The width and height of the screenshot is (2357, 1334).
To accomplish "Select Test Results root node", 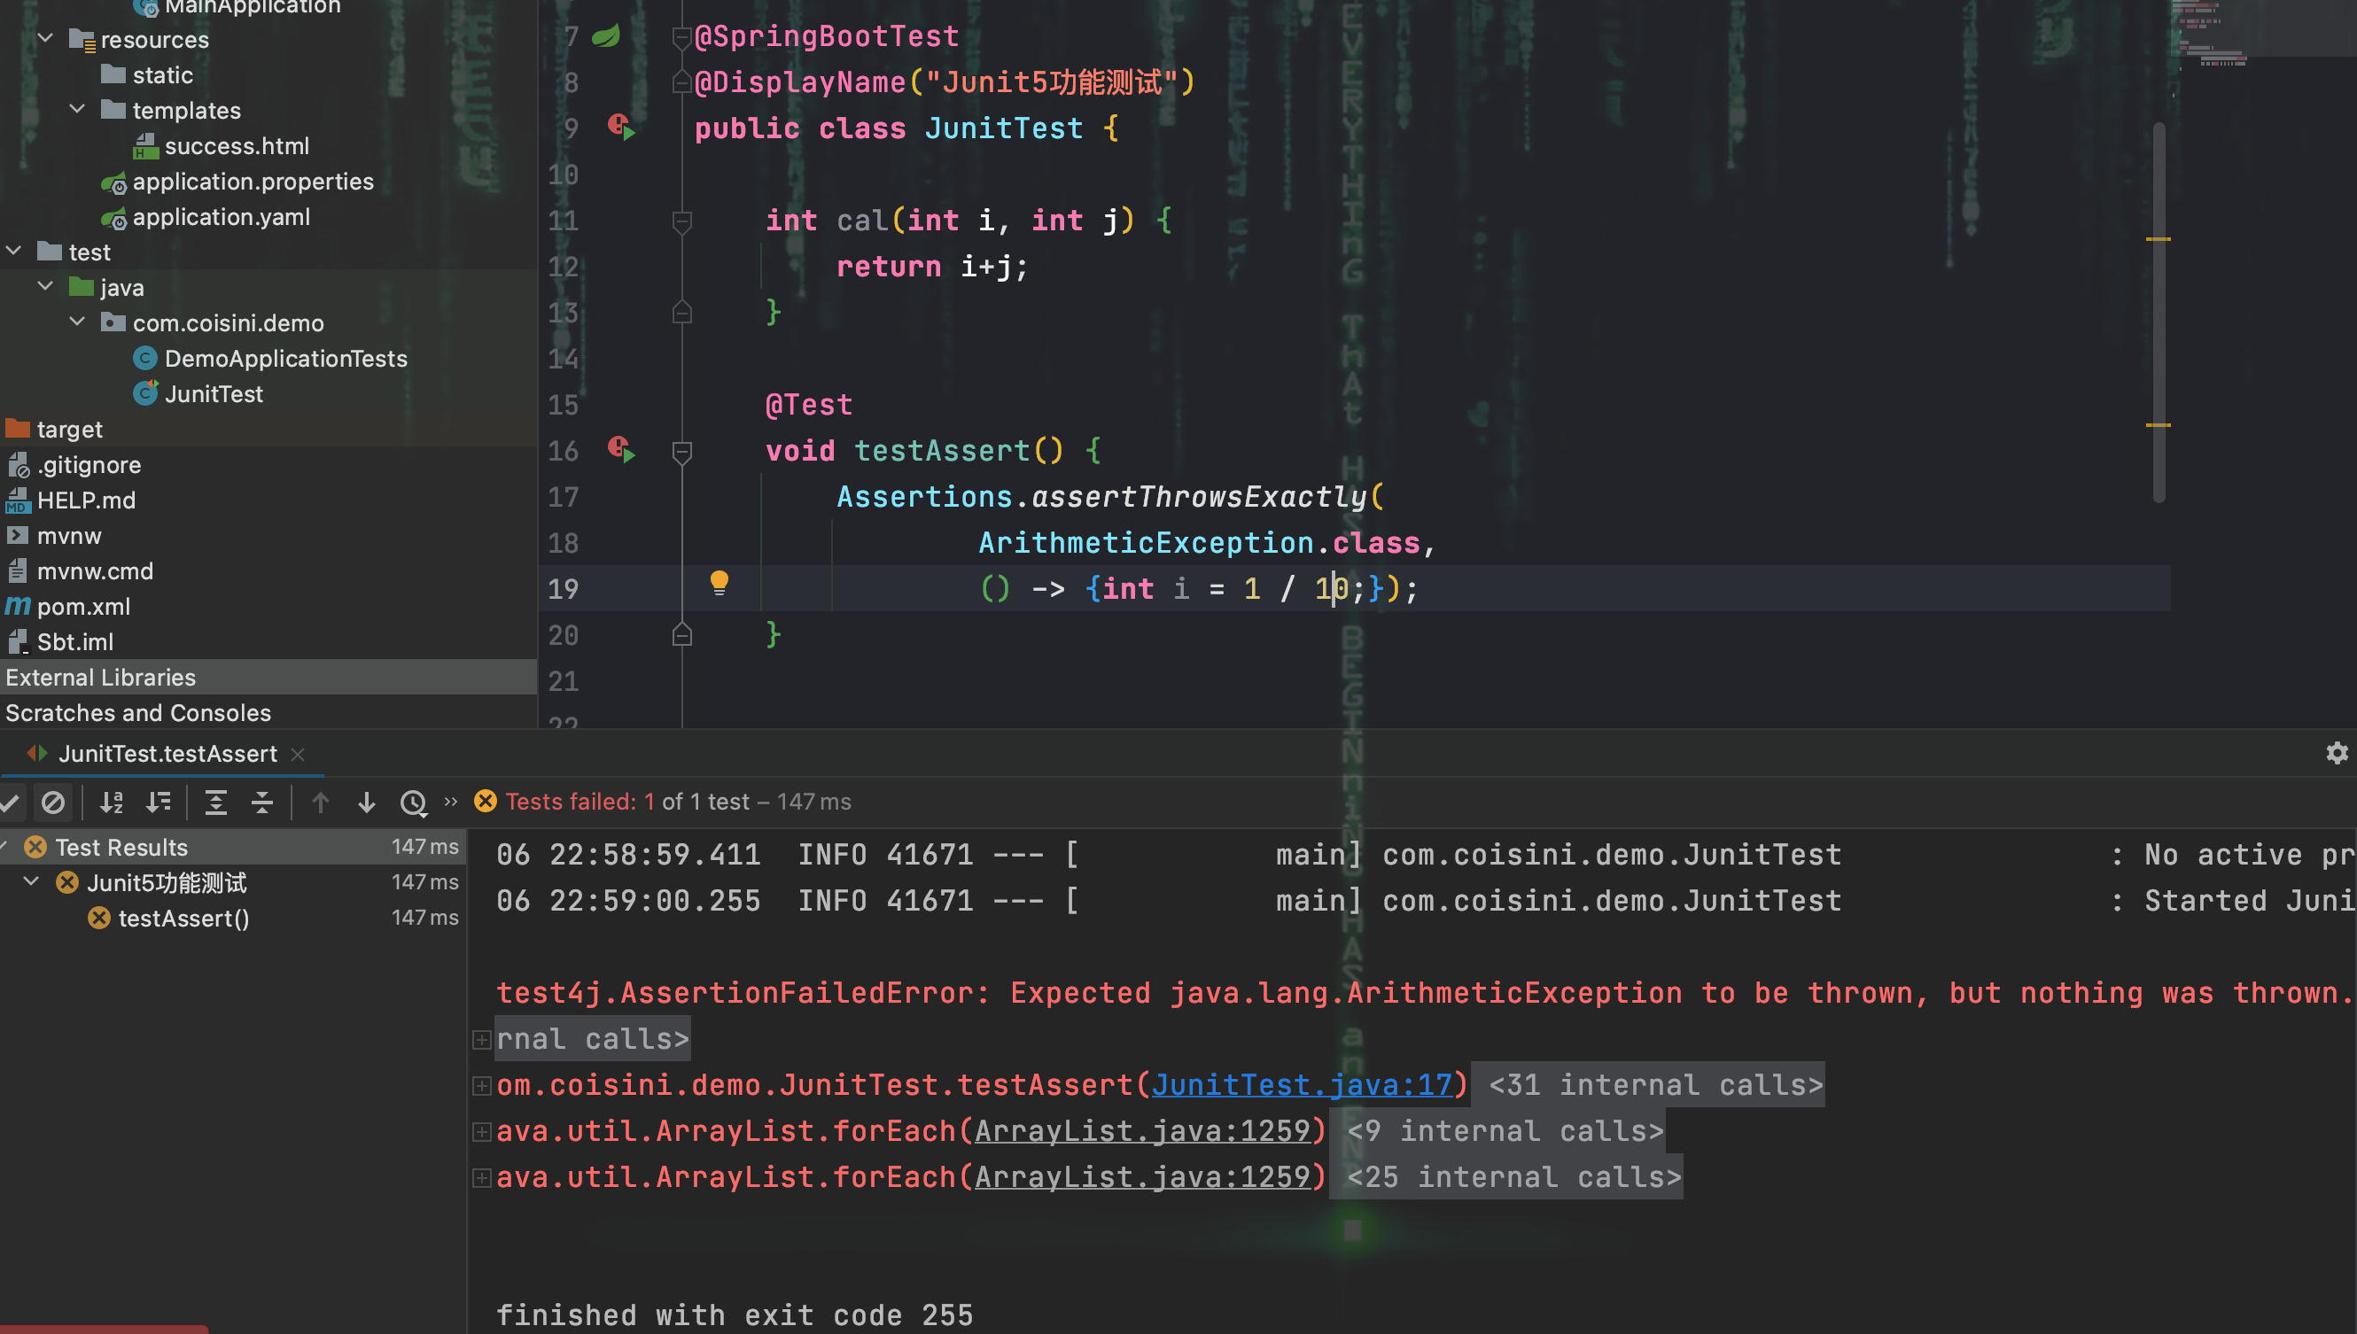I will pos(121,847).
